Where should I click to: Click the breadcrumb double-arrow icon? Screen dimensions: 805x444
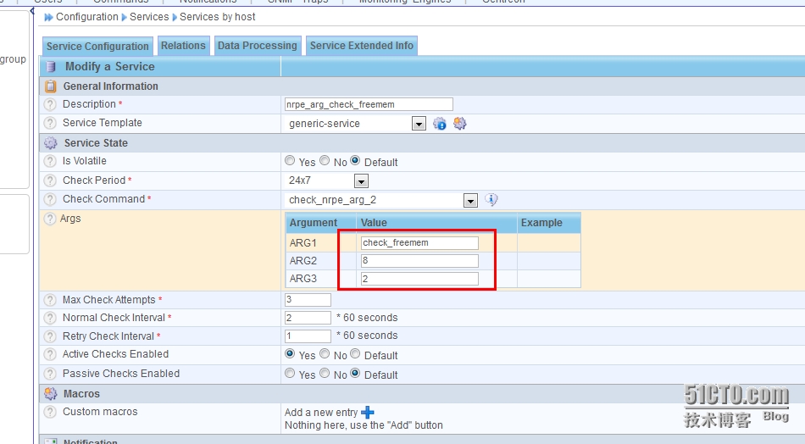pos(49,18)
